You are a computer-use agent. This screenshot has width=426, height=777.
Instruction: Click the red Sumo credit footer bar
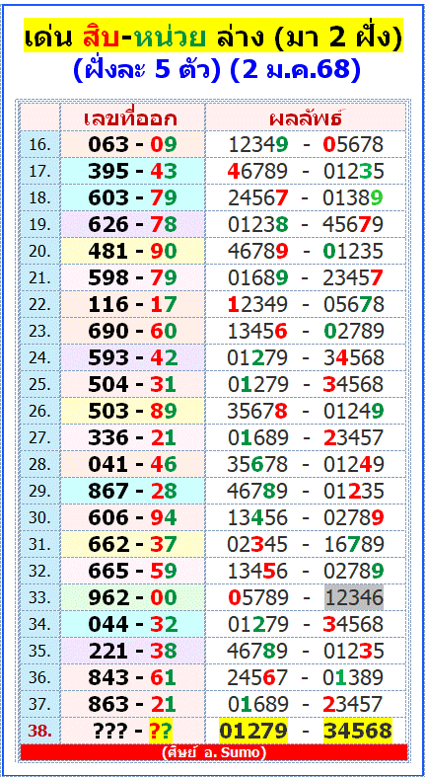214,752
